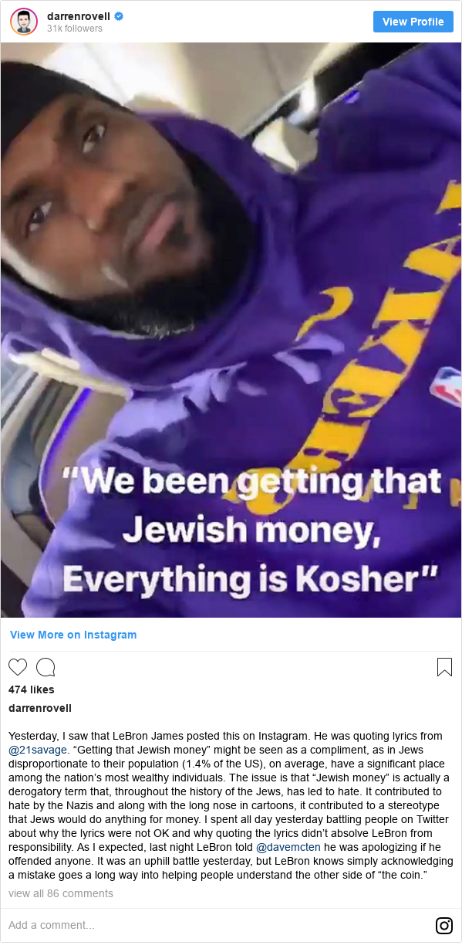
Task: Save post with bookmark icon
Action: pyautogui.click(x=444, y=667)
